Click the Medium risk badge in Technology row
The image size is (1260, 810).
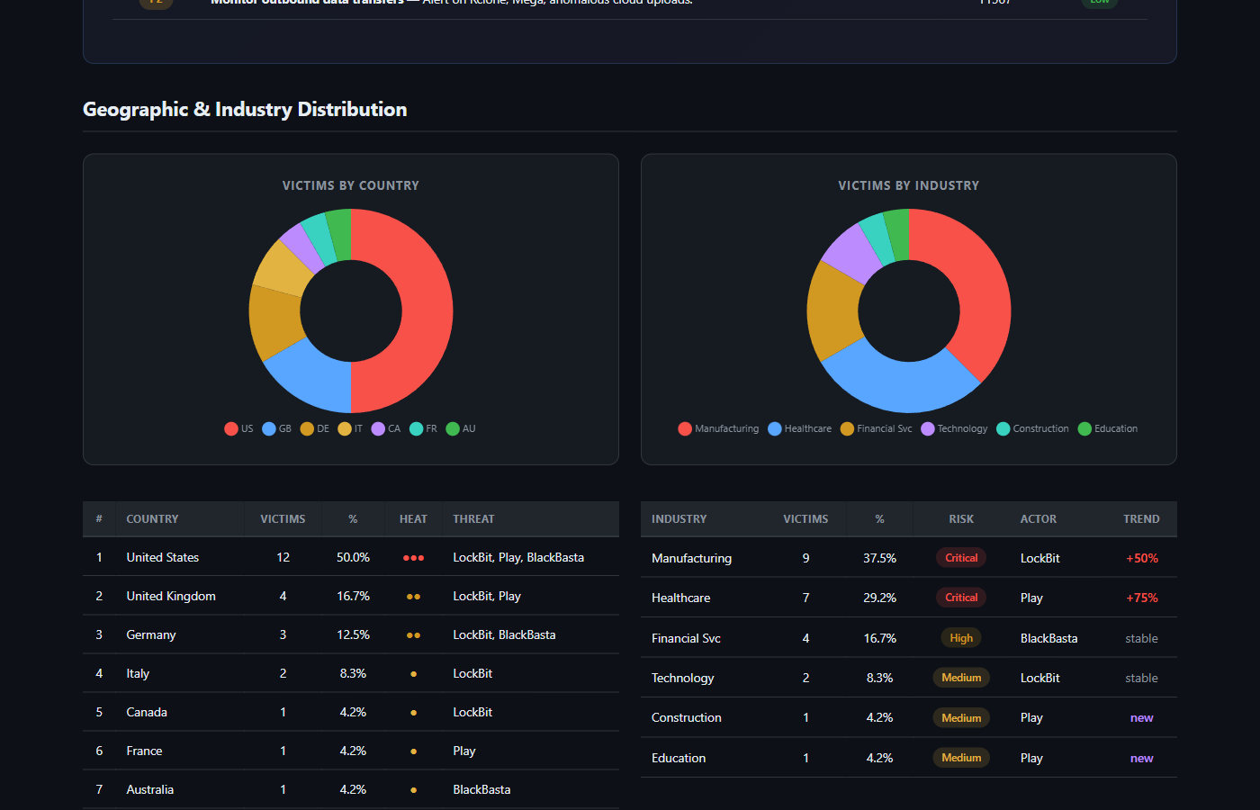pos(961,678)
